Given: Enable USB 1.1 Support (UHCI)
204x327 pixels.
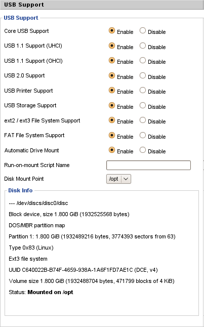Looking at the screenshot, I should [112, 46].
